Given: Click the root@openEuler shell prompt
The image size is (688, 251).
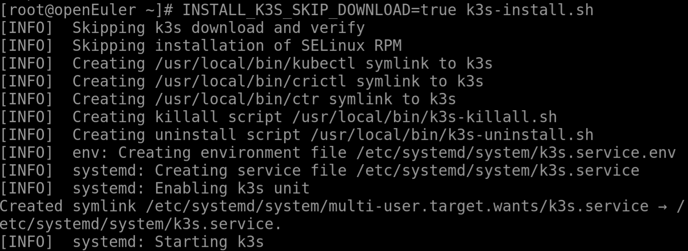Looking at the screenshot, I should tap(86, 10).
